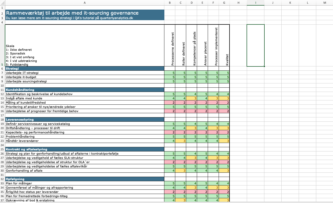
Task: Click the 'Kontrakt og aftalestyring' header cell
Action: click(85, 149)
